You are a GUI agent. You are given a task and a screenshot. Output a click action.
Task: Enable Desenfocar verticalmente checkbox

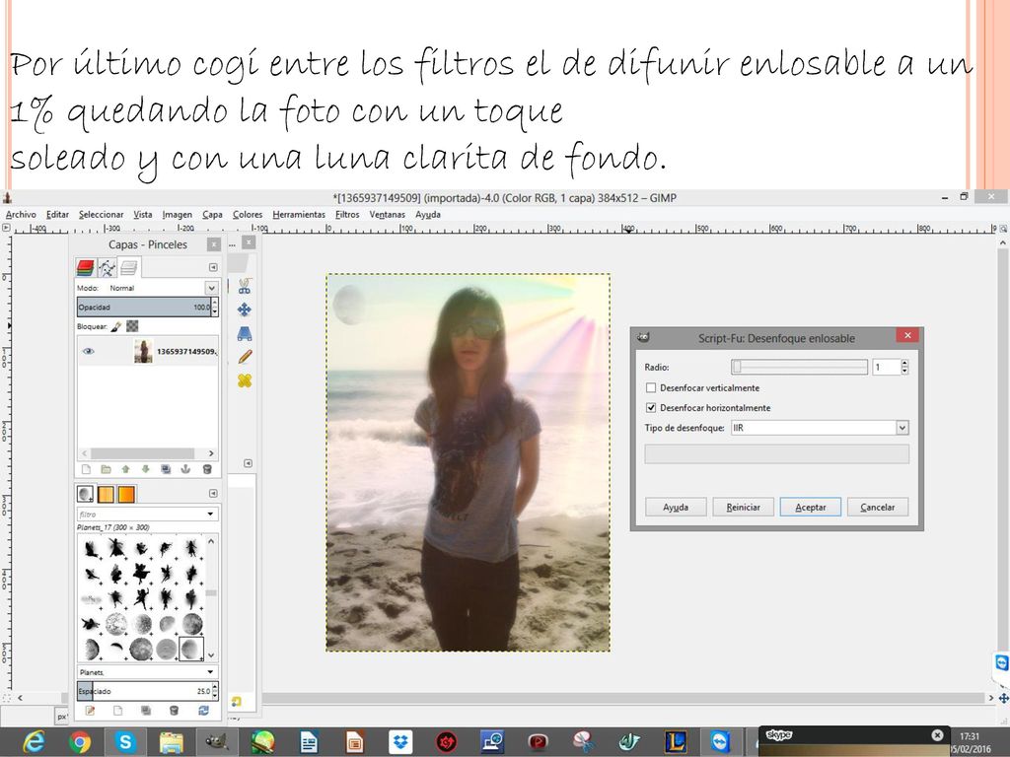(651, 387)
